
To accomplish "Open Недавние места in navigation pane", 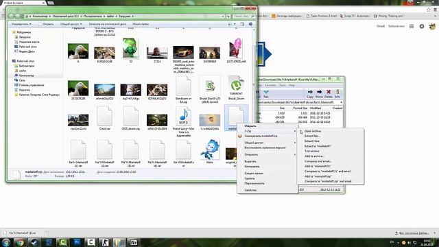I will (x=29, y=42).
